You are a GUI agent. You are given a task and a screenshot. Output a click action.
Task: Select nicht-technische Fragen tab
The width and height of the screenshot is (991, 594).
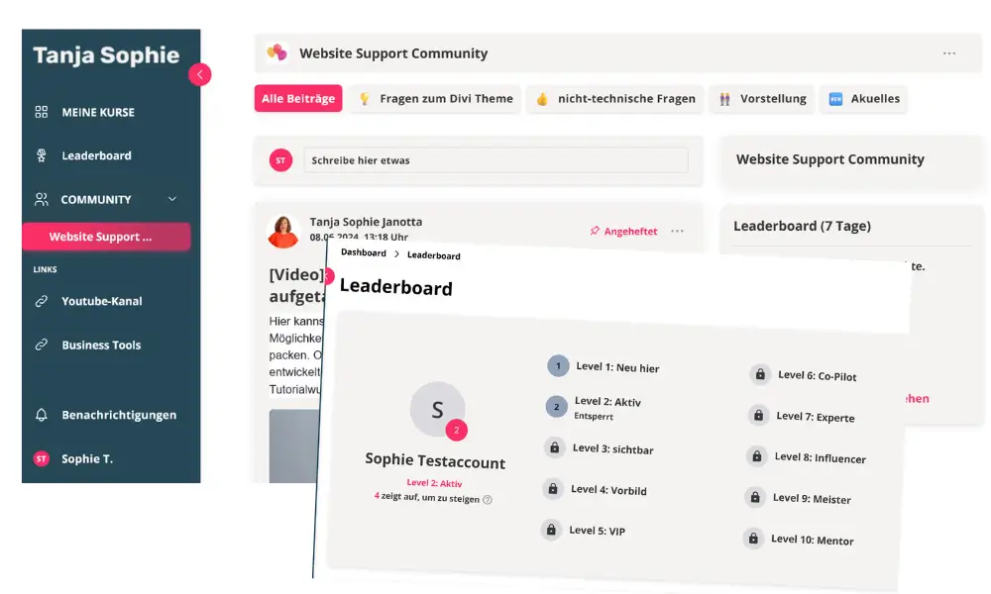(615, 98)
